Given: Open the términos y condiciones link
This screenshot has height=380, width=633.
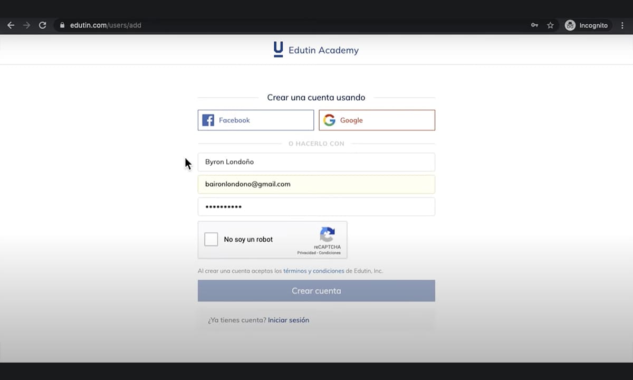Looking at the screenshot, I should (x=314, y=271).
